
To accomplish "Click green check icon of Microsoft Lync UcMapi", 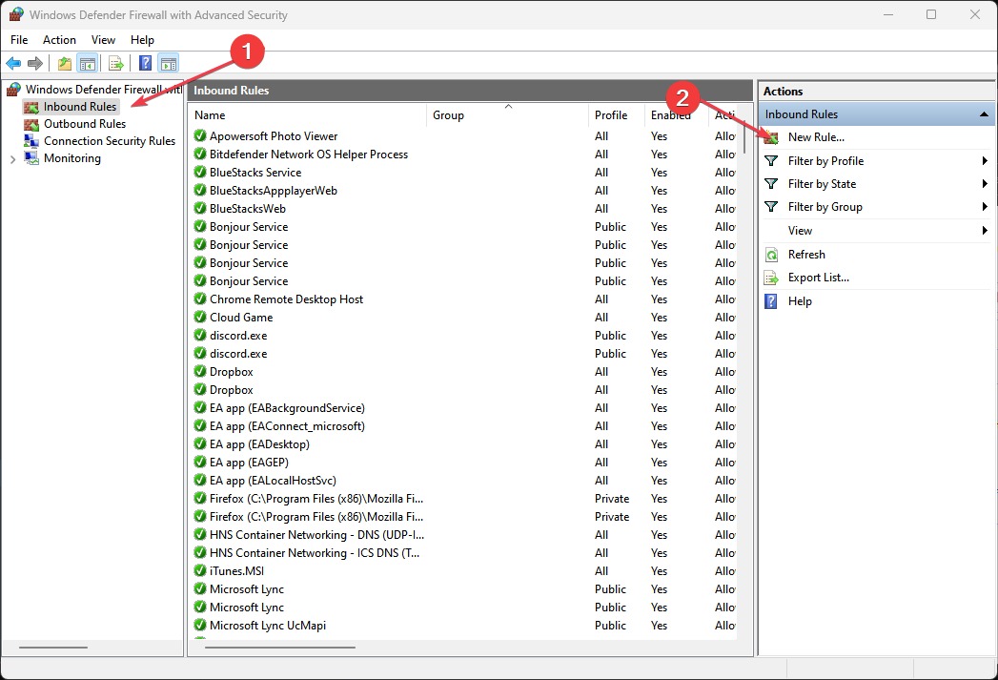I will click(200, 626).
